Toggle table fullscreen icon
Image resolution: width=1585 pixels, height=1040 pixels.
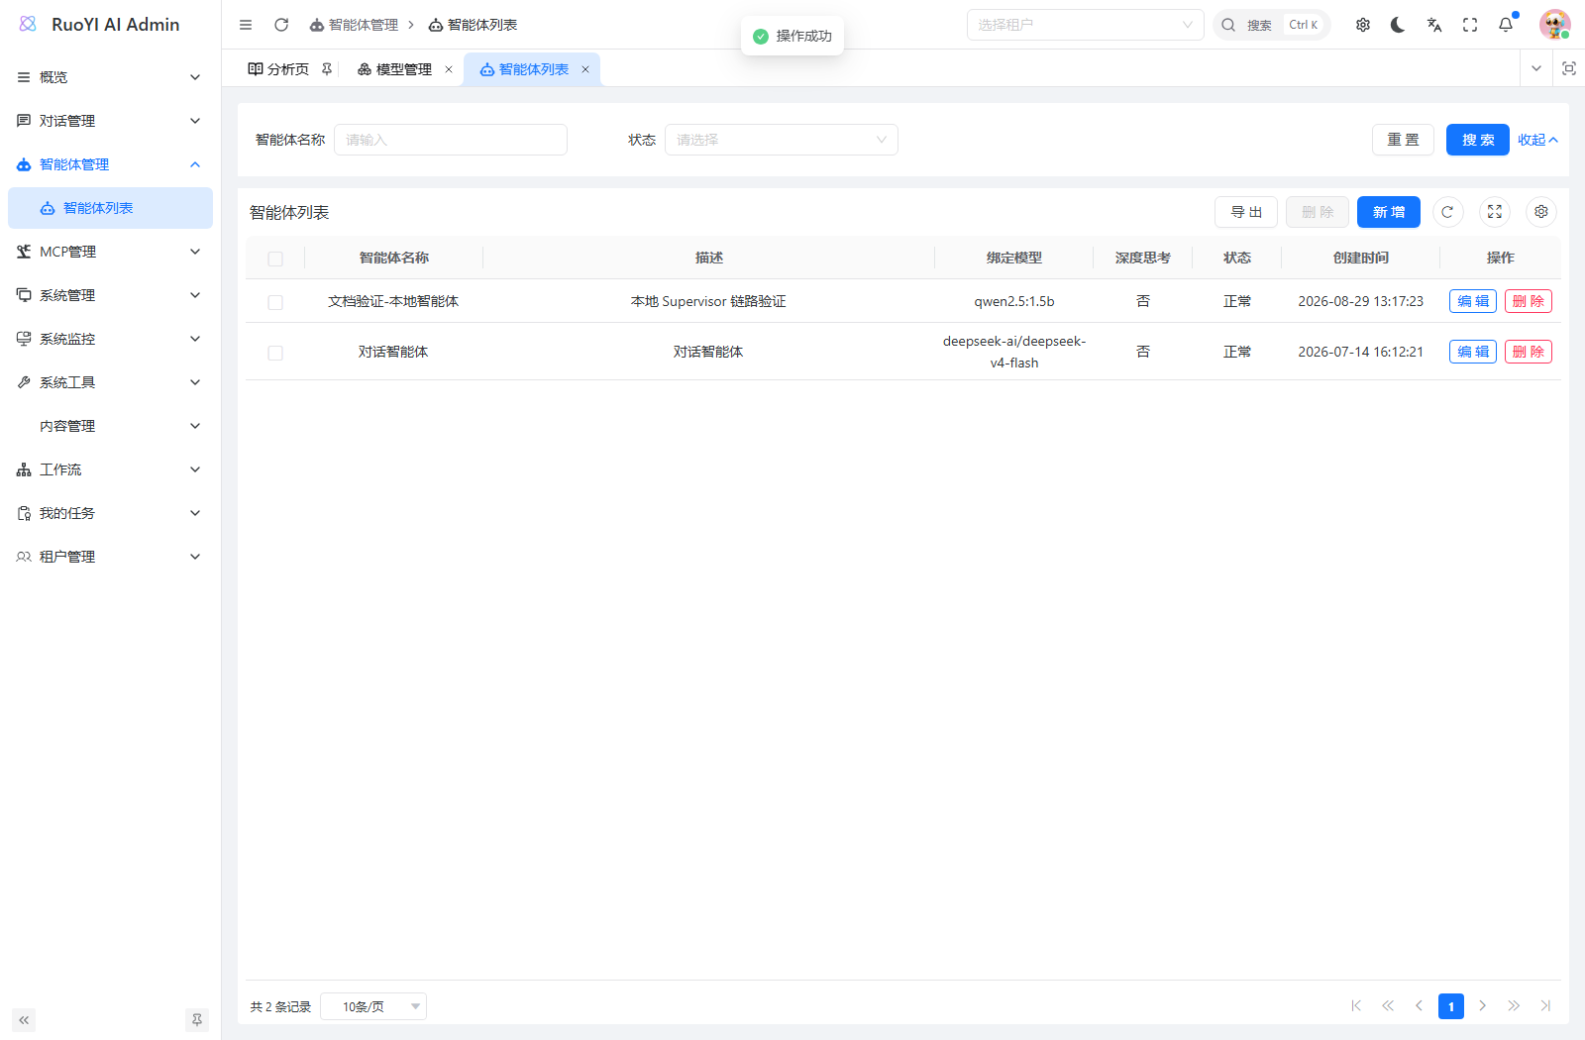tap(1495, 212)
